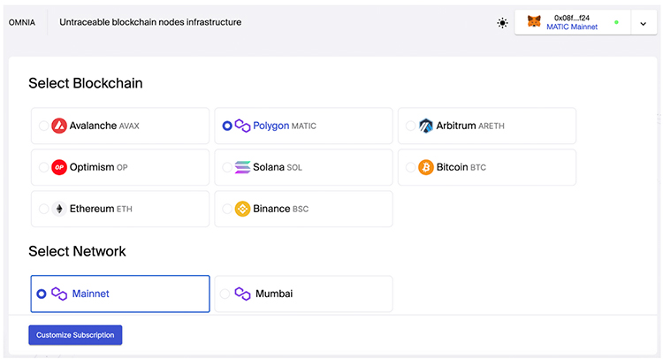The height and width of the screenshot is (359, 663).
Task: Expand the wallet dropdown chevron
Action: point(644,24)
